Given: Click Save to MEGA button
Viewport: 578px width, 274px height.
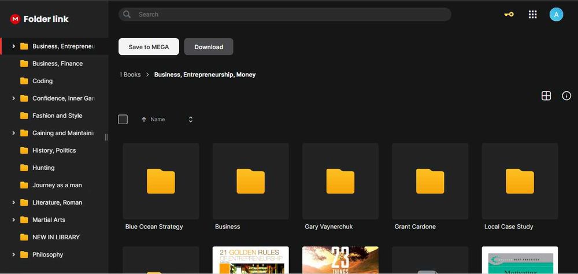Looking at the screenshot, I should (149, 47).
